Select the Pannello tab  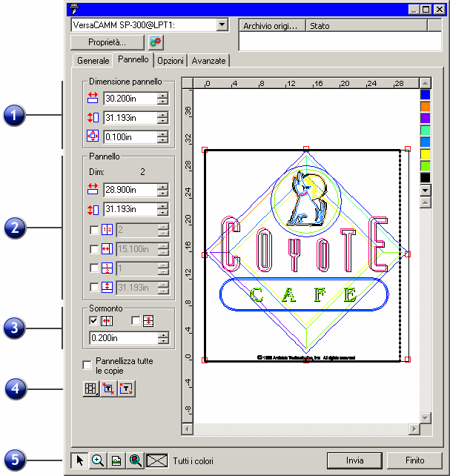(133, 59)
